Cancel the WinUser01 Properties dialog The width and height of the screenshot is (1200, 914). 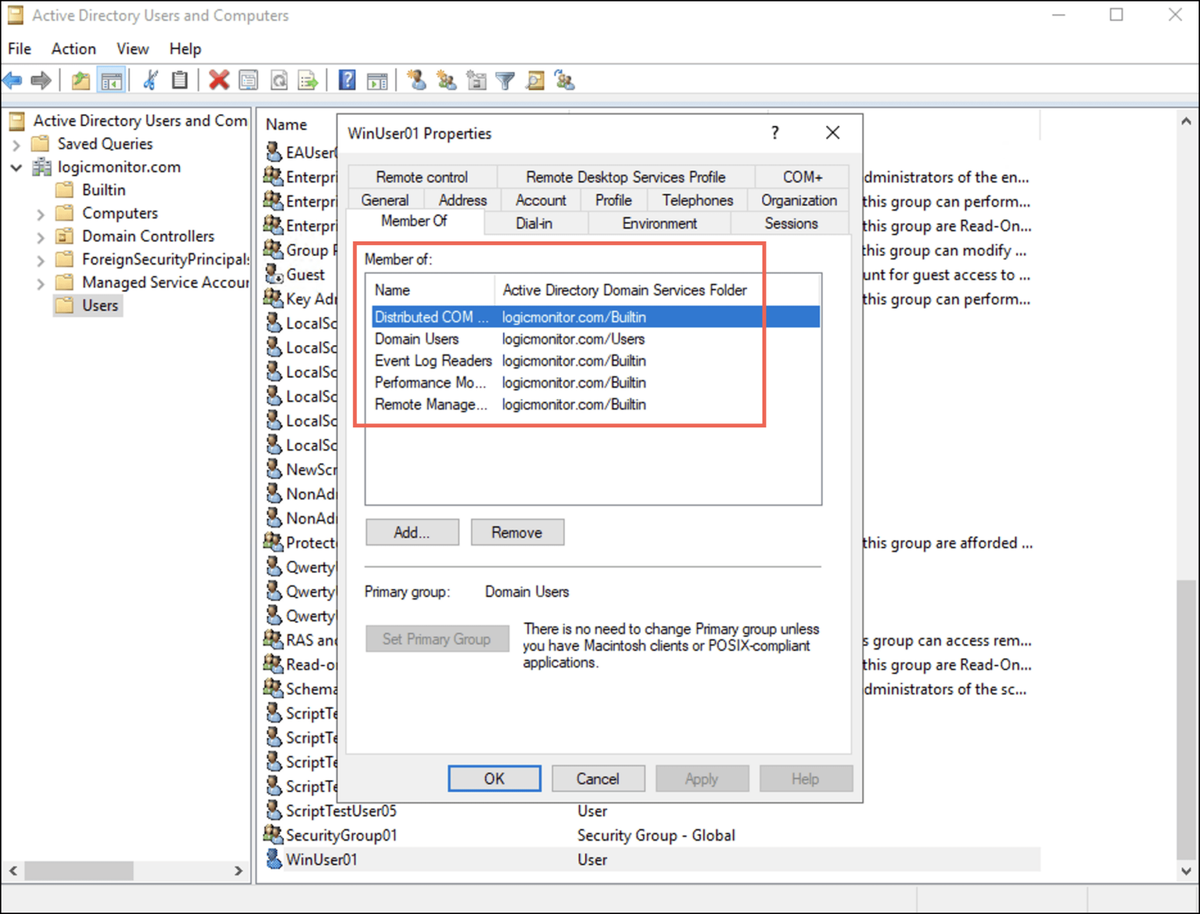(x=598, y=778)
